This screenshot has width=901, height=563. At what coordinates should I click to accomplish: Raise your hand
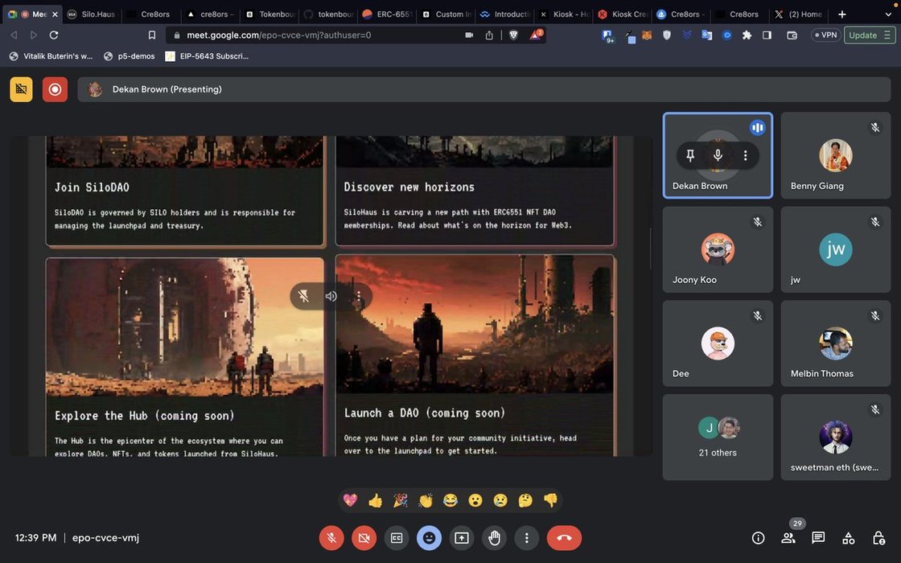494,538
